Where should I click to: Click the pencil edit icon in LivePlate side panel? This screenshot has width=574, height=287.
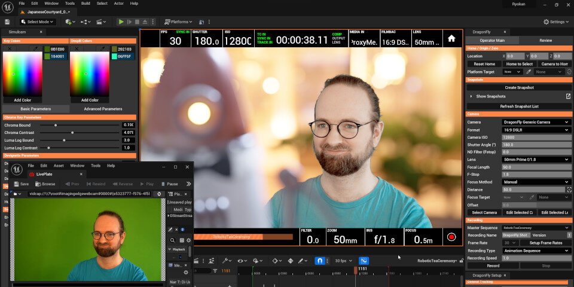170,230
